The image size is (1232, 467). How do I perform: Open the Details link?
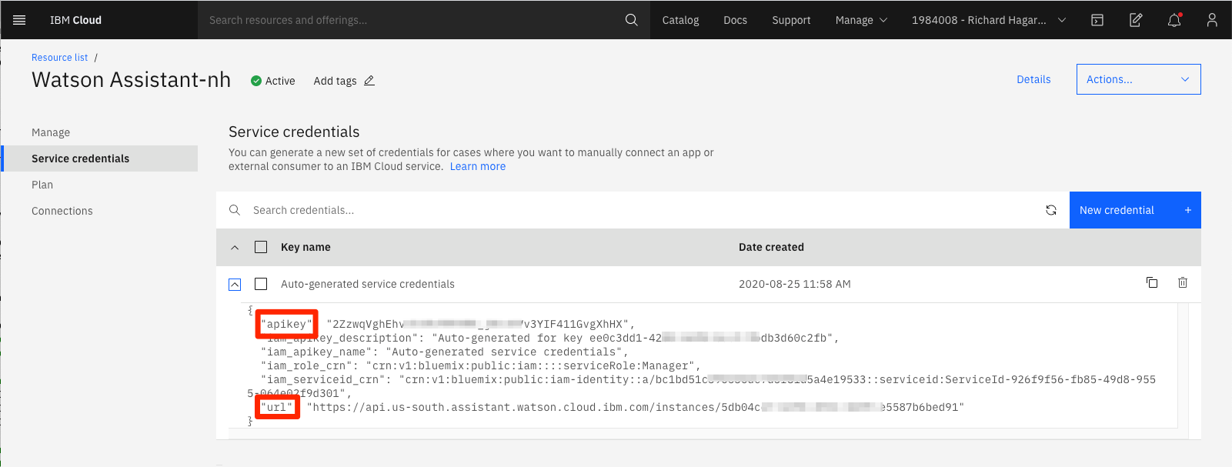tap(1033, 79)
